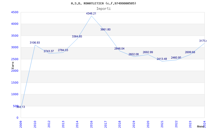Click the 2000 y-axis tick label
The width and height of the screenshot is (207, 129).
point(14,71)
